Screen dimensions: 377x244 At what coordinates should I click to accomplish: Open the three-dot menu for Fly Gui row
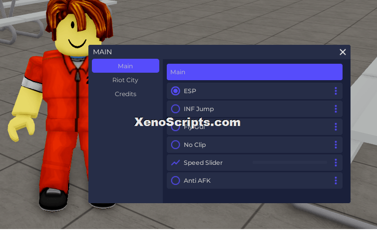pyautogui.click(x=336, y=126)
